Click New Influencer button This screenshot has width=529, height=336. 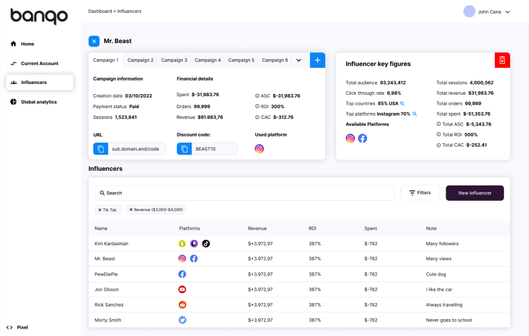point(475,193)
